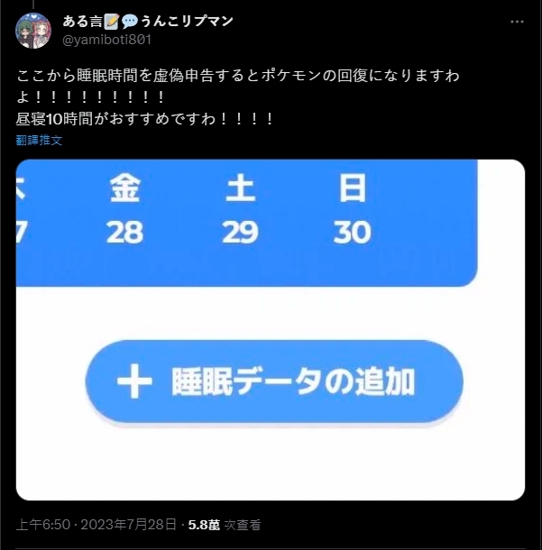
Task: Select Saturday 土 in the calendar strip
Action: click(240, 188)
